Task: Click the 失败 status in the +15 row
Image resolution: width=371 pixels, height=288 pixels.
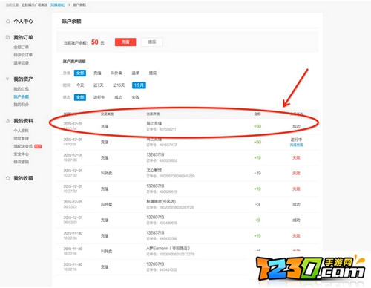Action: [296, 235]
